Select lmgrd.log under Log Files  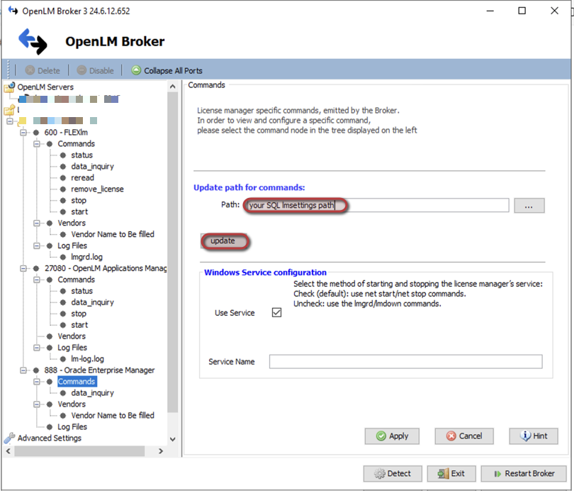pos(88,257)
